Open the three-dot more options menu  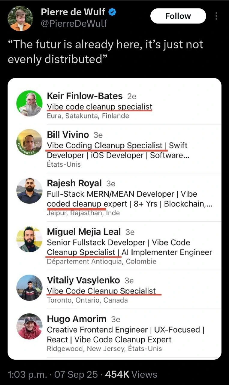[216, 16]
